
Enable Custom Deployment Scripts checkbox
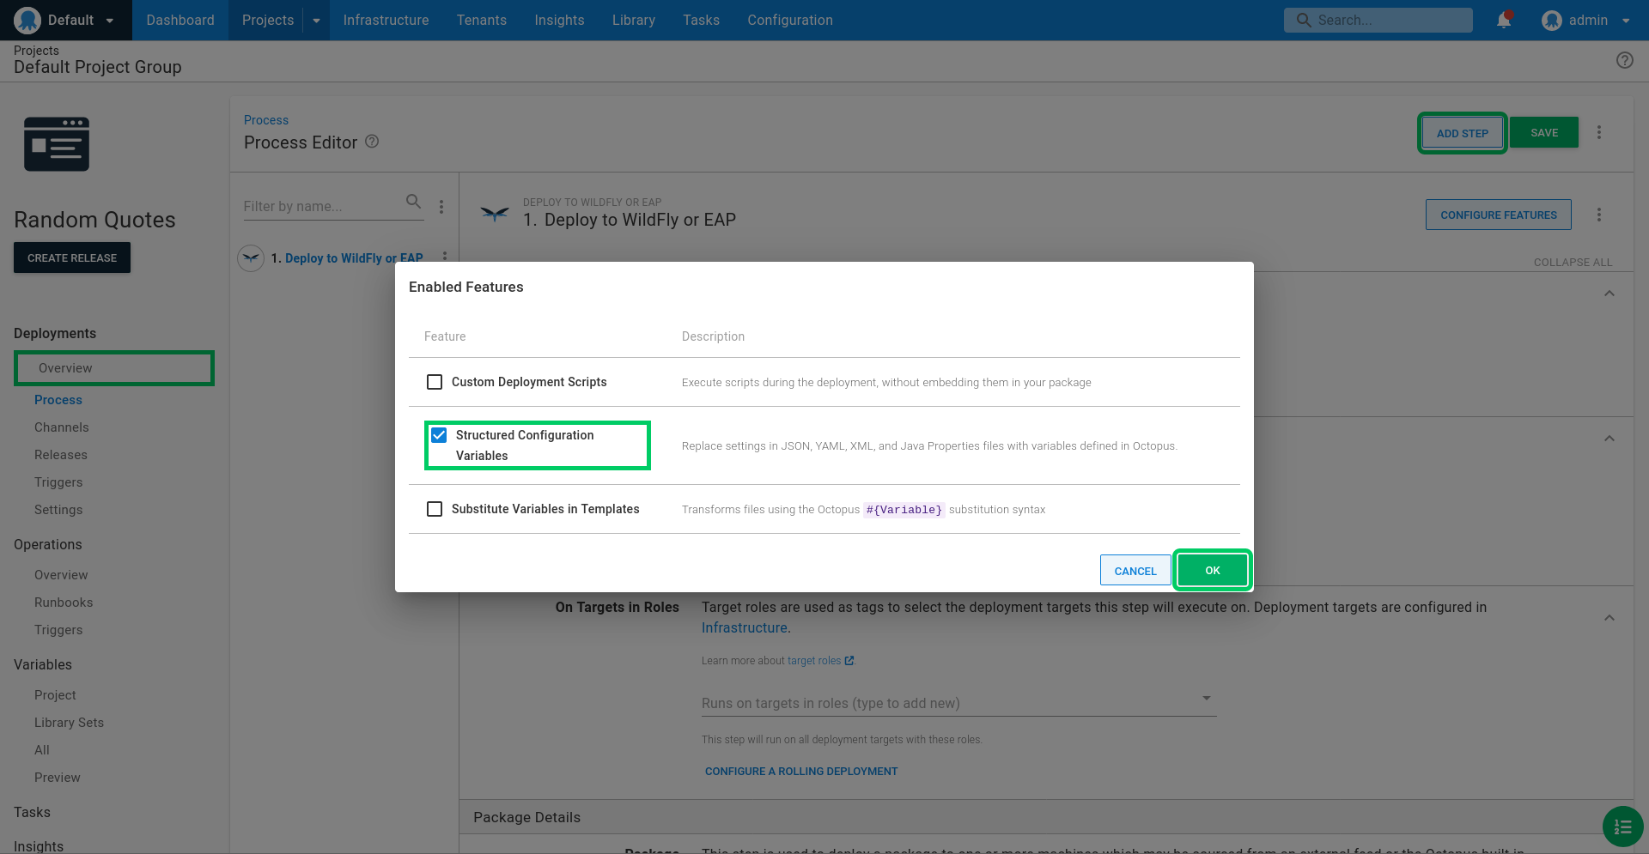coord(435,382)
